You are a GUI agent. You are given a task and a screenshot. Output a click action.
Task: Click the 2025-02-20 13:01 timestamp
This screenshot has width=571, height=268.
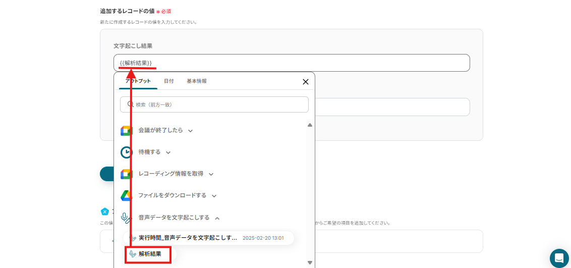pos(263,238)
